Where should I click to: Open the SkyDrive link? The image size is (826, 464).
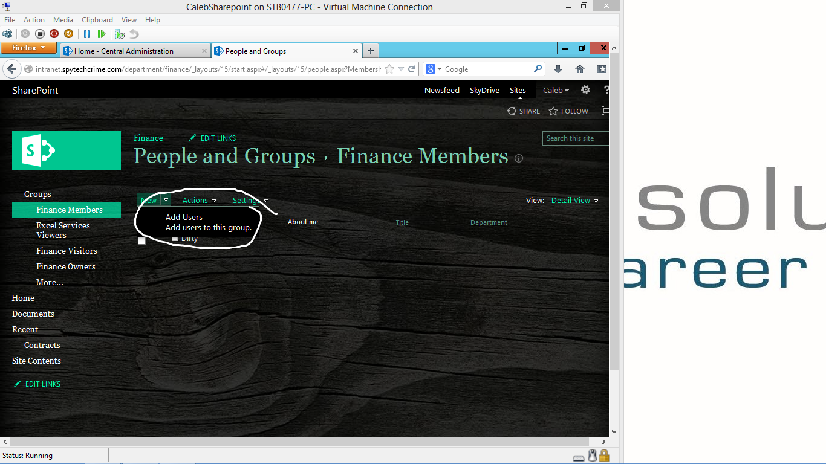pos(484,90)
